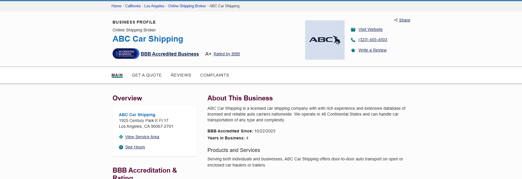Open the COMPLAINTS tab
The image size is (522, 179).
click(215, 75)
